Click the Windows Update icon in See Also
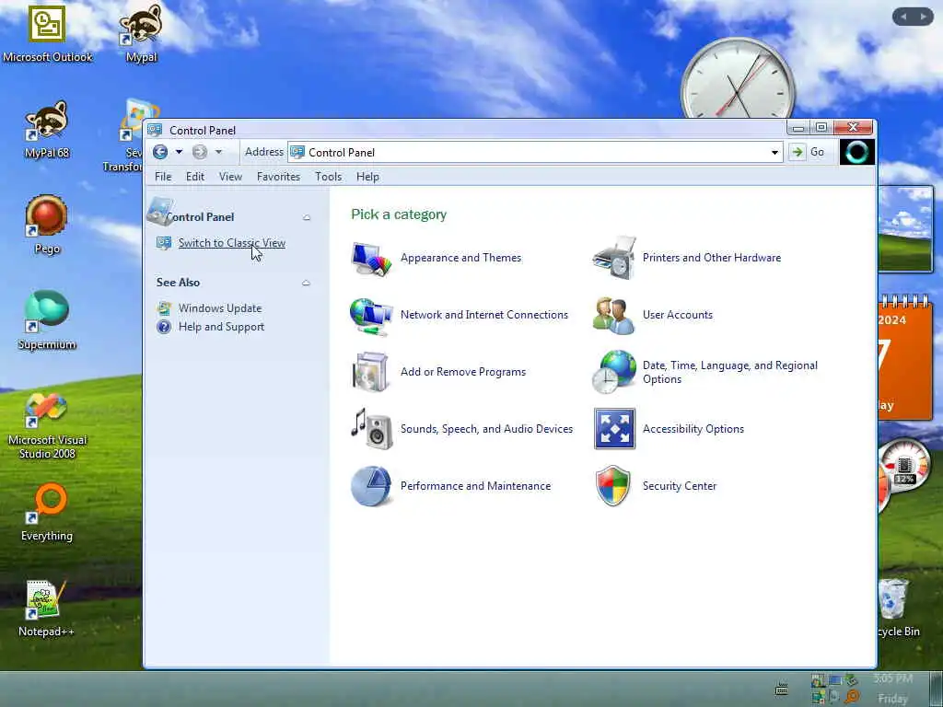 [164, 308]
